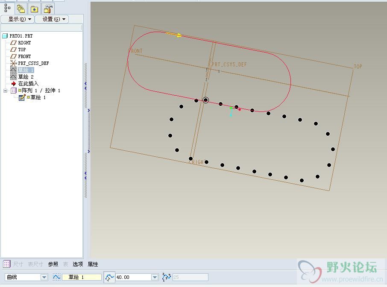The image size is (387, 287).
Task: Click the pencil sketch icon of child 草绘 1
Action: 22,97
